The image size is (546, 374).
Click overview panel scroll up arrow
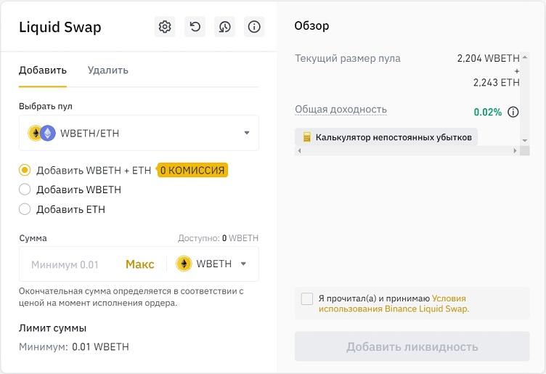[x=525, y=57]
